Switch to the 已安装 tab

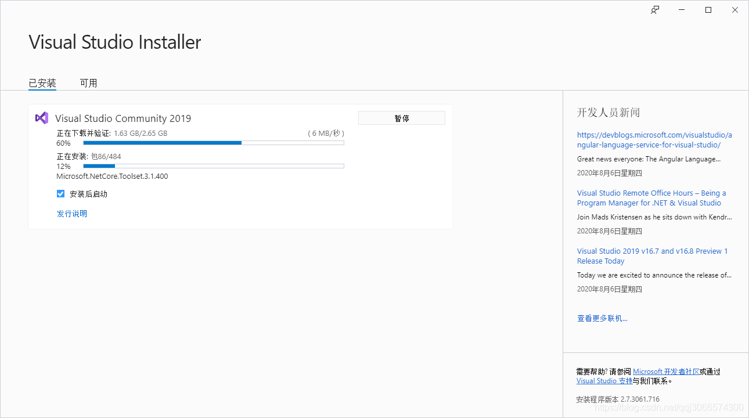[x=42, y=83]
